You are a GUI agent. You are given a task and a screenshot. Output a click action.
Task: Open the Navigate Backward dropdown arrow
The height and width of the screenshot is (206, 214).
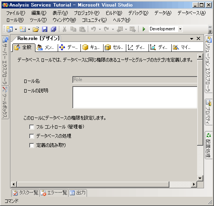tap(126, 29)
